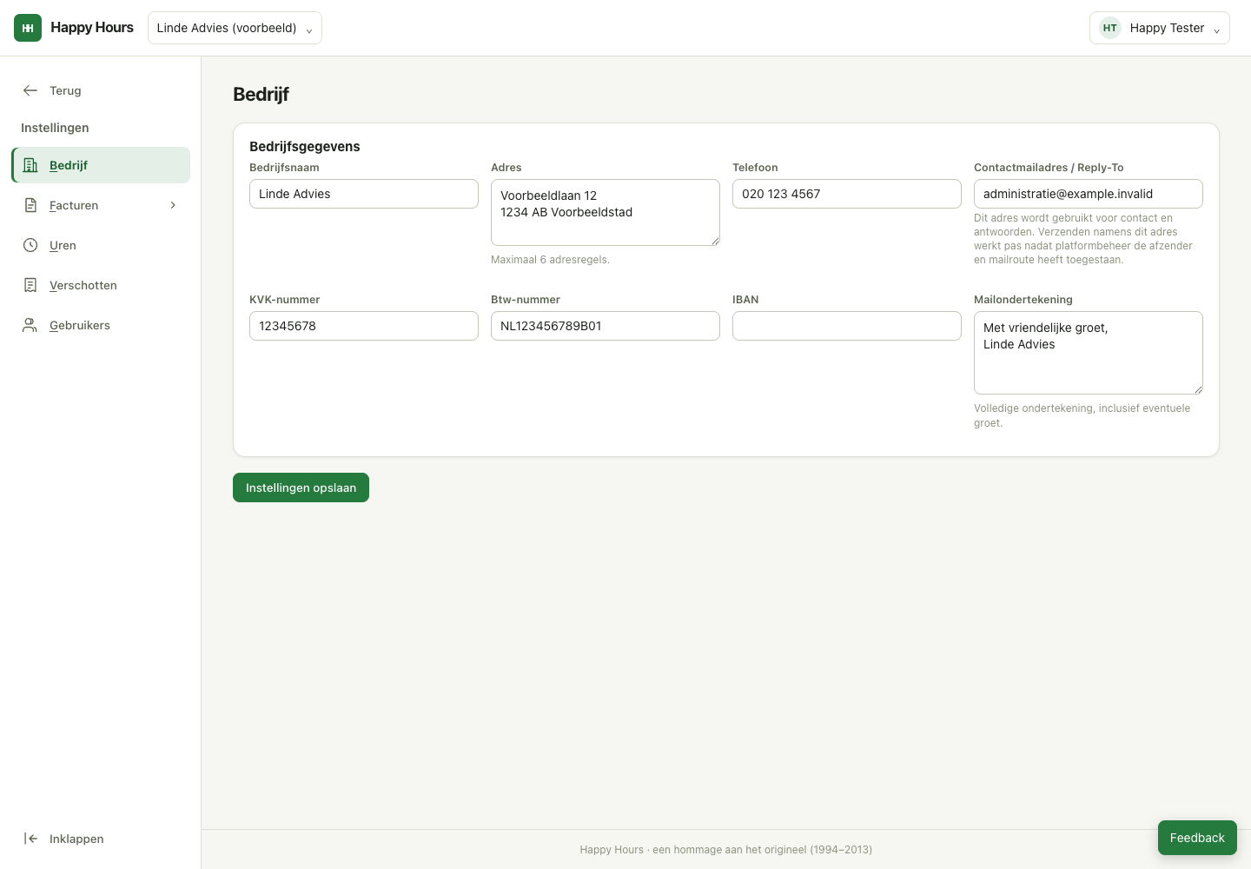Click the 'Maximaal 6 adresregels.' hint text
This screenshot has width=1251, height=869.
coord(550,260)
